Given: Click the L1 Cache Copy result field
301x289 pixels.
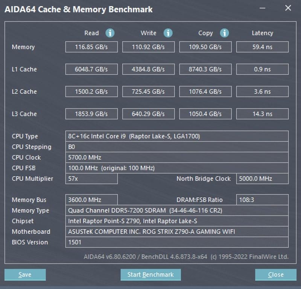Looking at the screenshot, I should (x=205, y=69).
